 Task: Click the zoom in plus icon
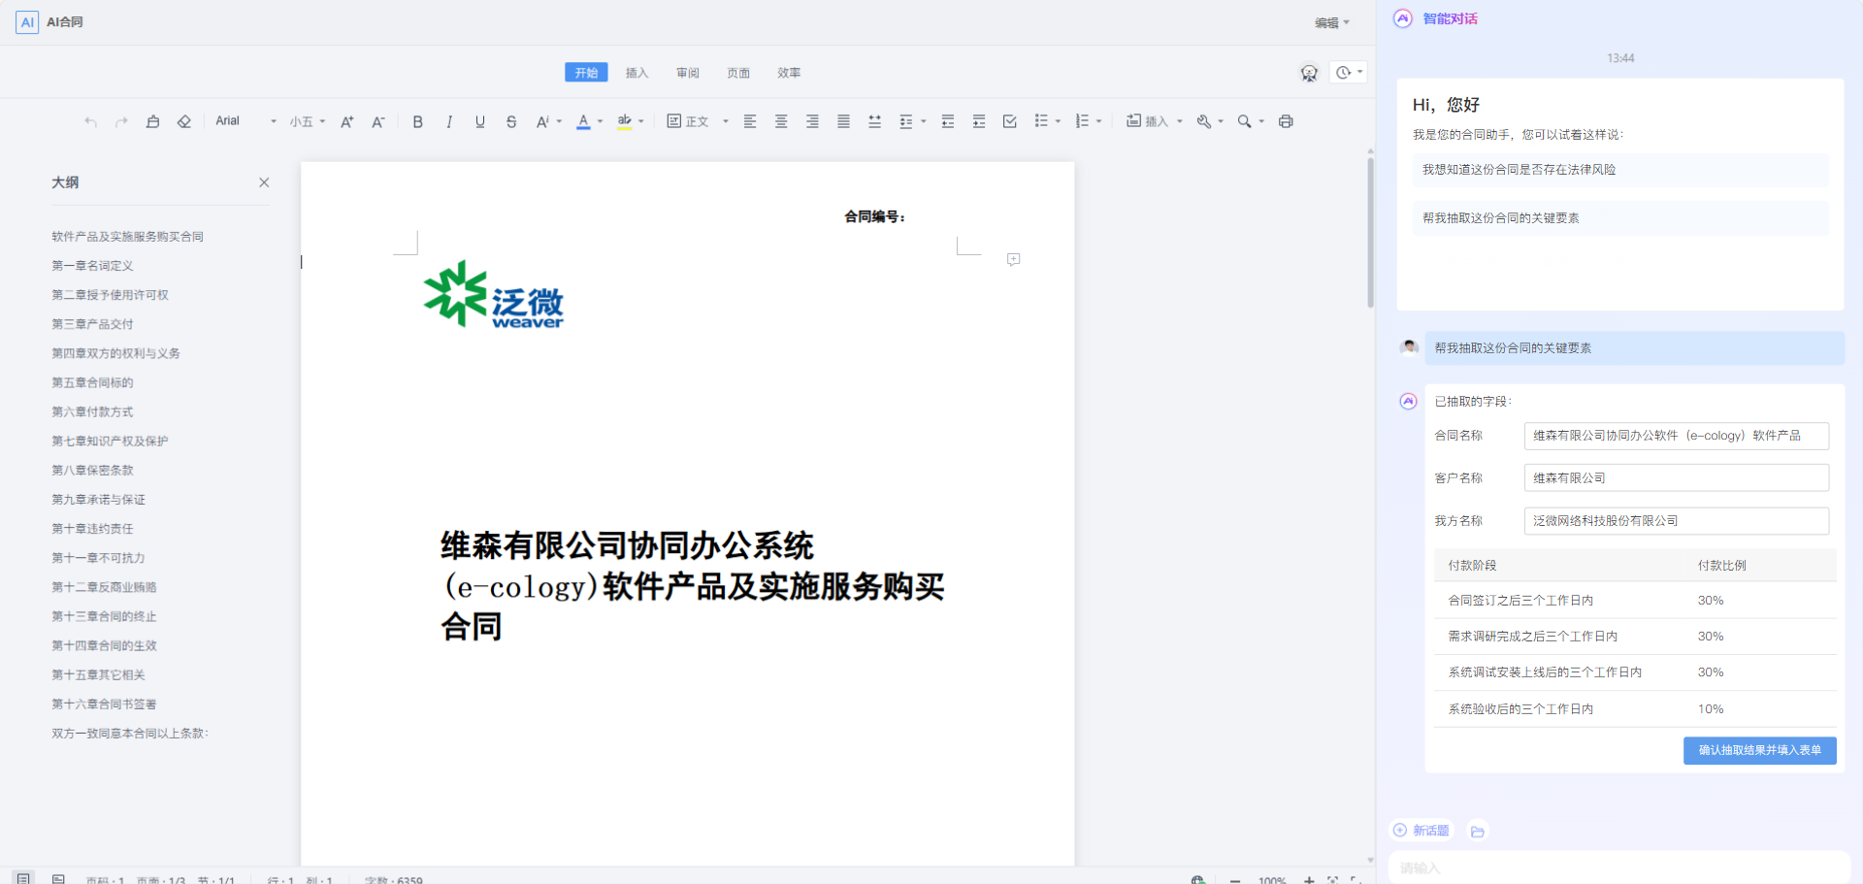coord(1309,880)
